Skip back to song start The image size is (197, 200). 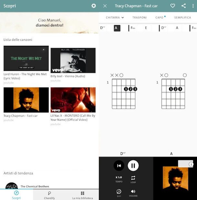(119, 166)
